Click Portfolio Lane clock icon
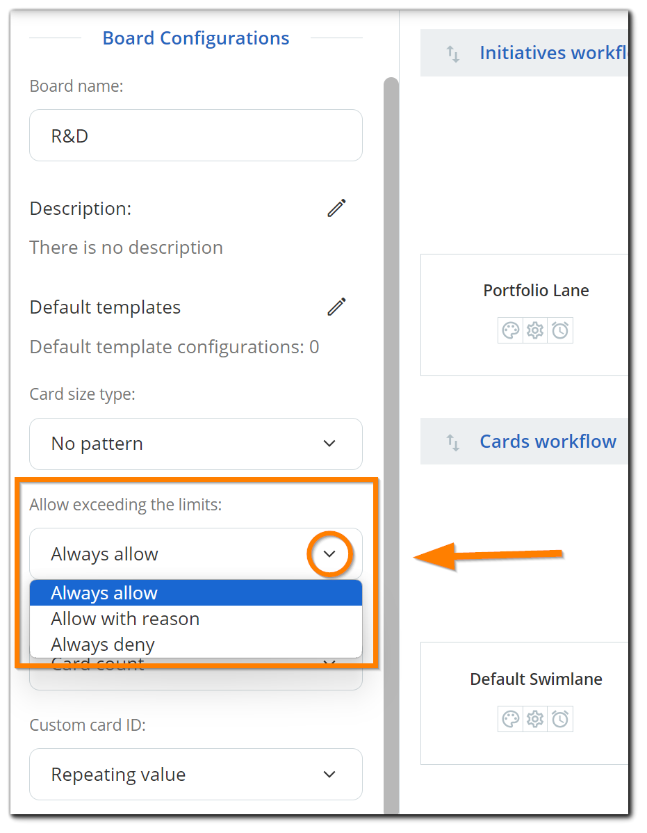 pos(560,330)
